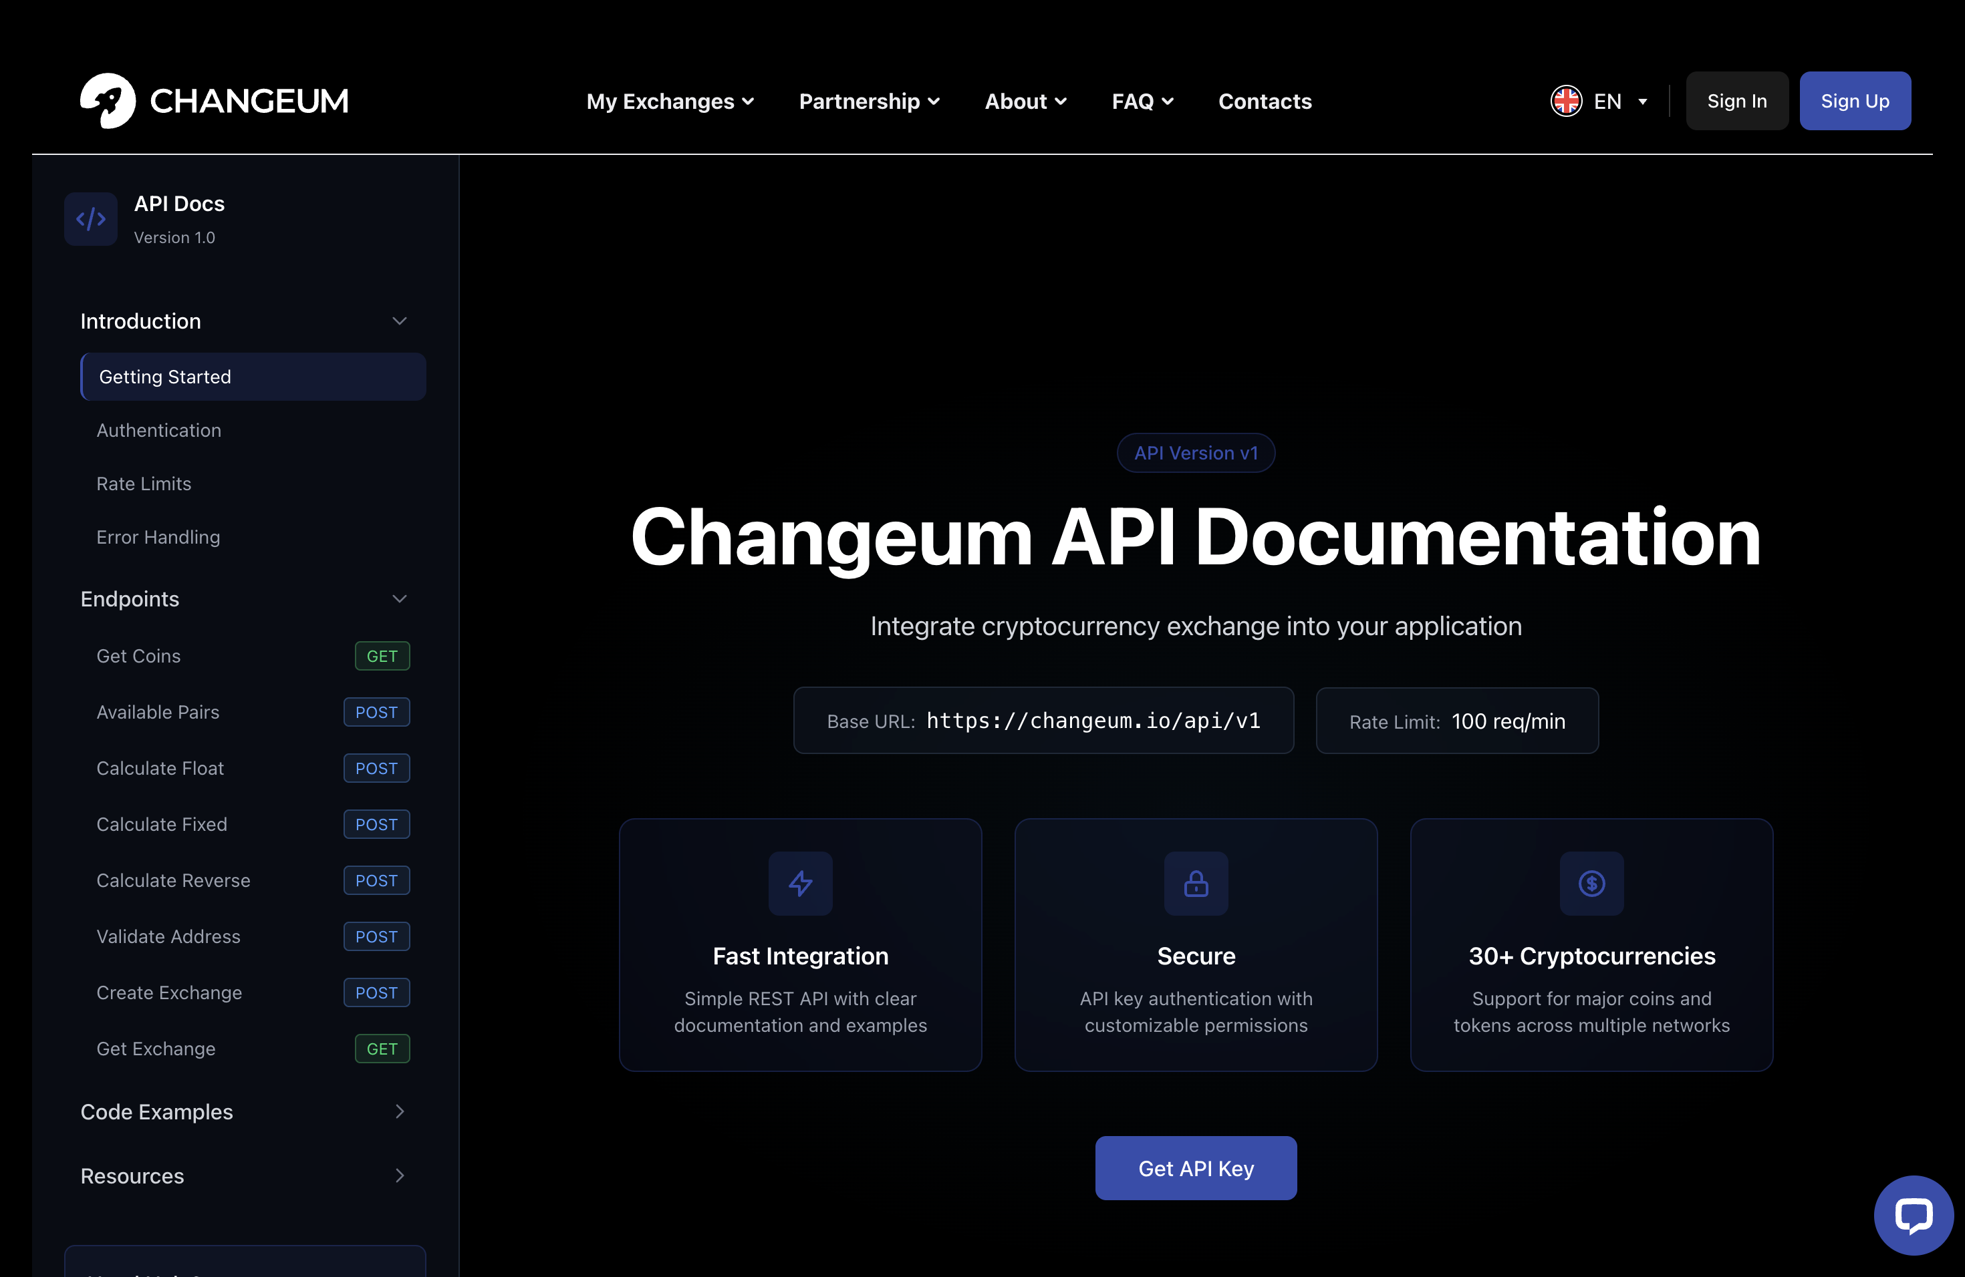Collapse the Introduction section chevron

pos(400,321)
